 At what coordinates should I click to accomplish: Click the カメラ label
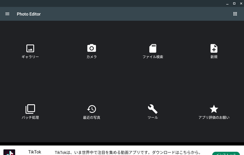click(91, 57)
